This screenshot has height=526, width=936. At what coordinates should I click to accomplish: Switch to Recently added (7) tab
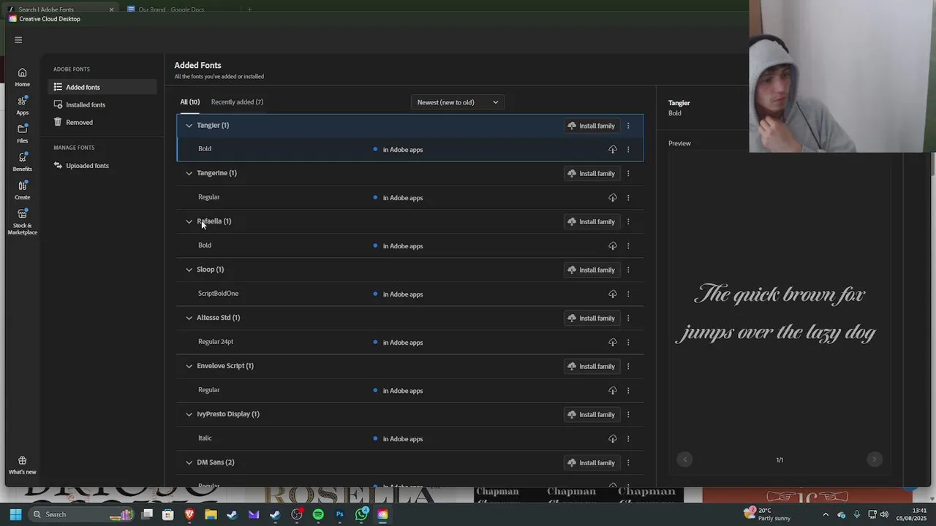[237, 102]
